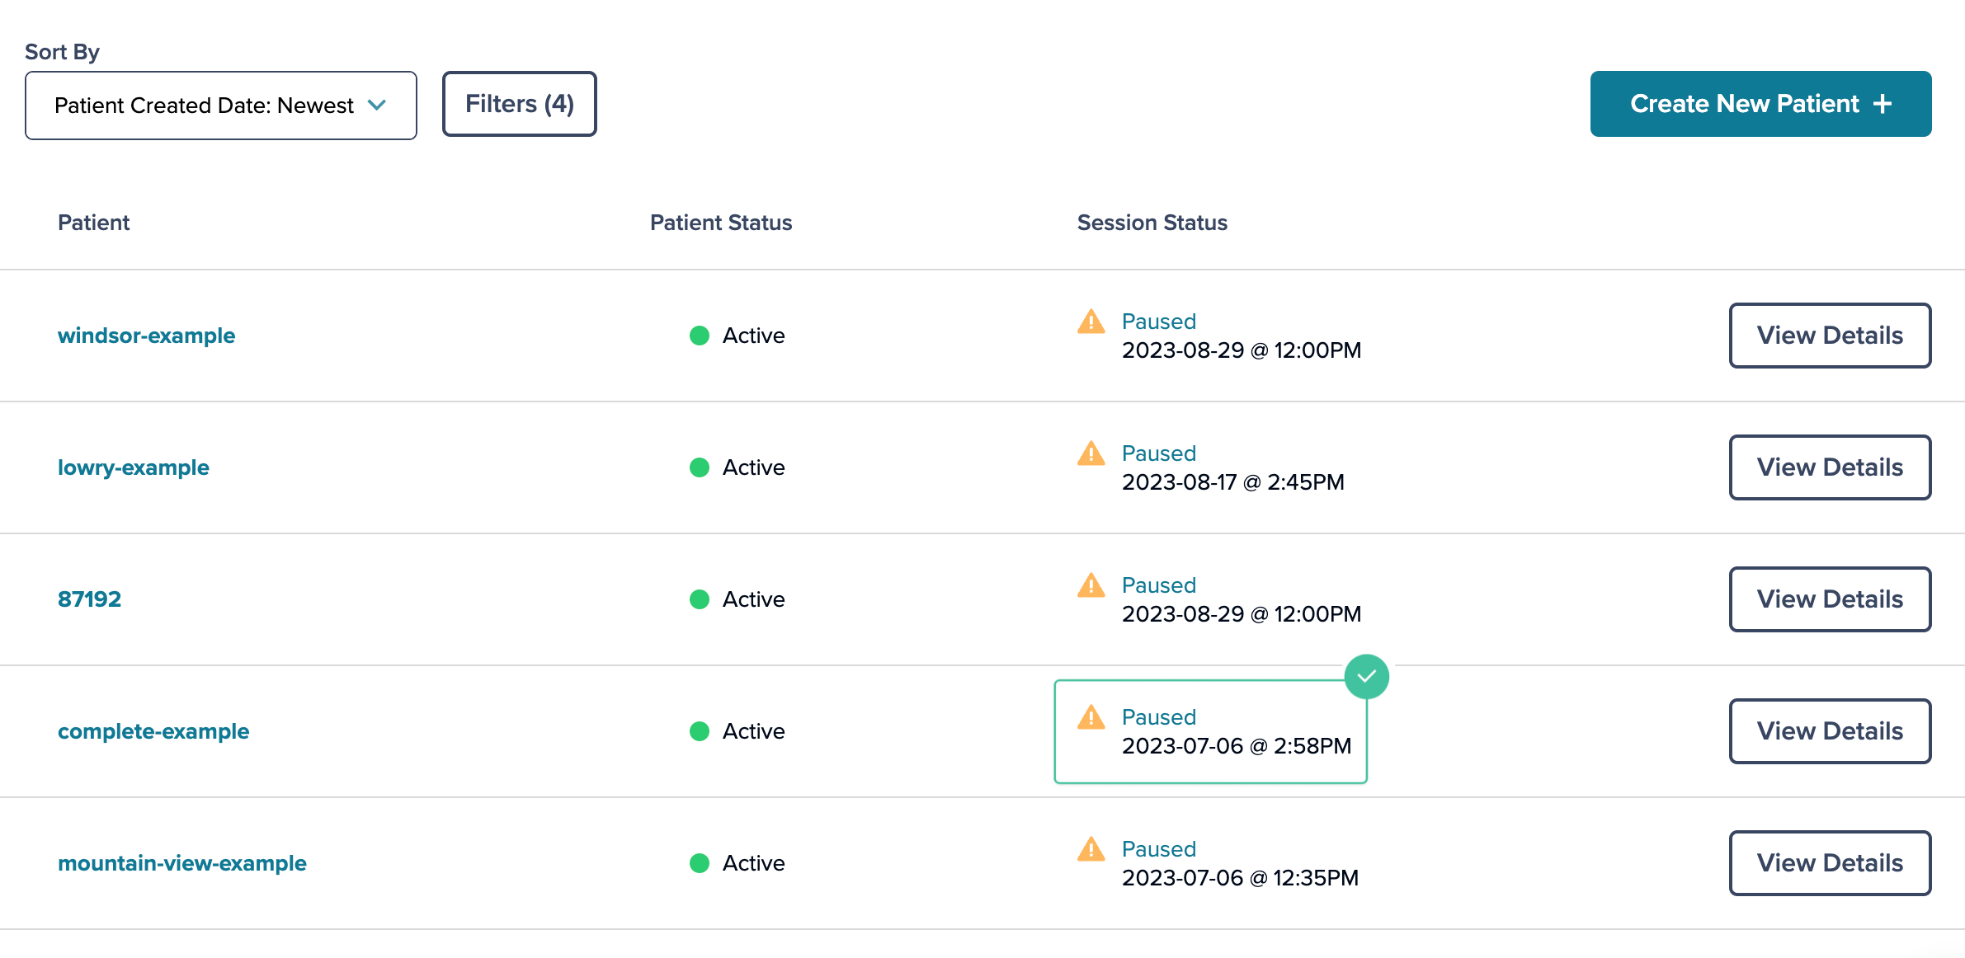
Task: Open patient 87192
Action: tap(89, 599)
